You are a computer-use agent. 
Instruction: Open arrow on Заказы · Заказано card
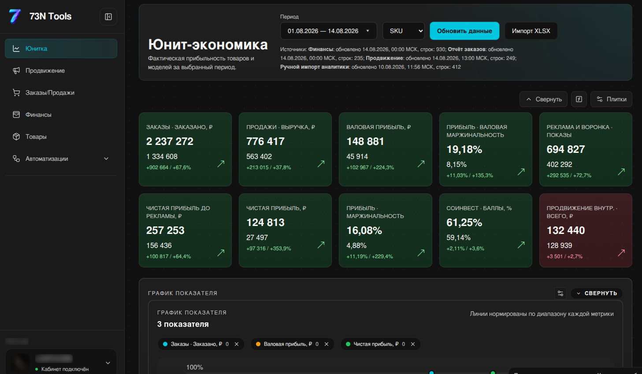(x=221, y=164)
